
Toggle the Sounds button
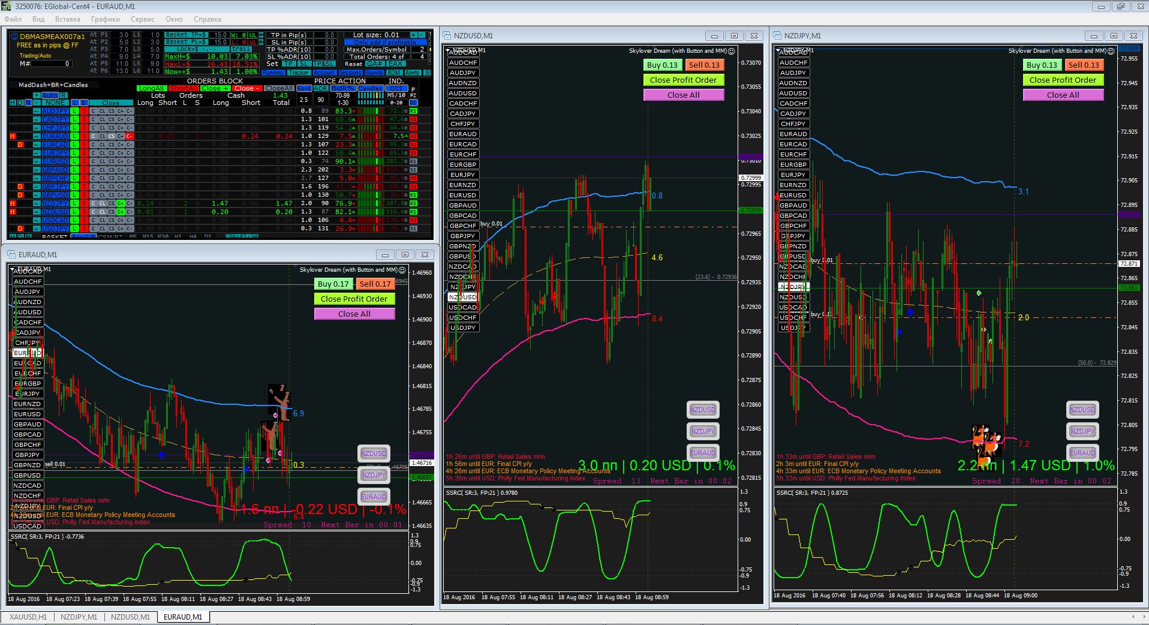(374, 73)
